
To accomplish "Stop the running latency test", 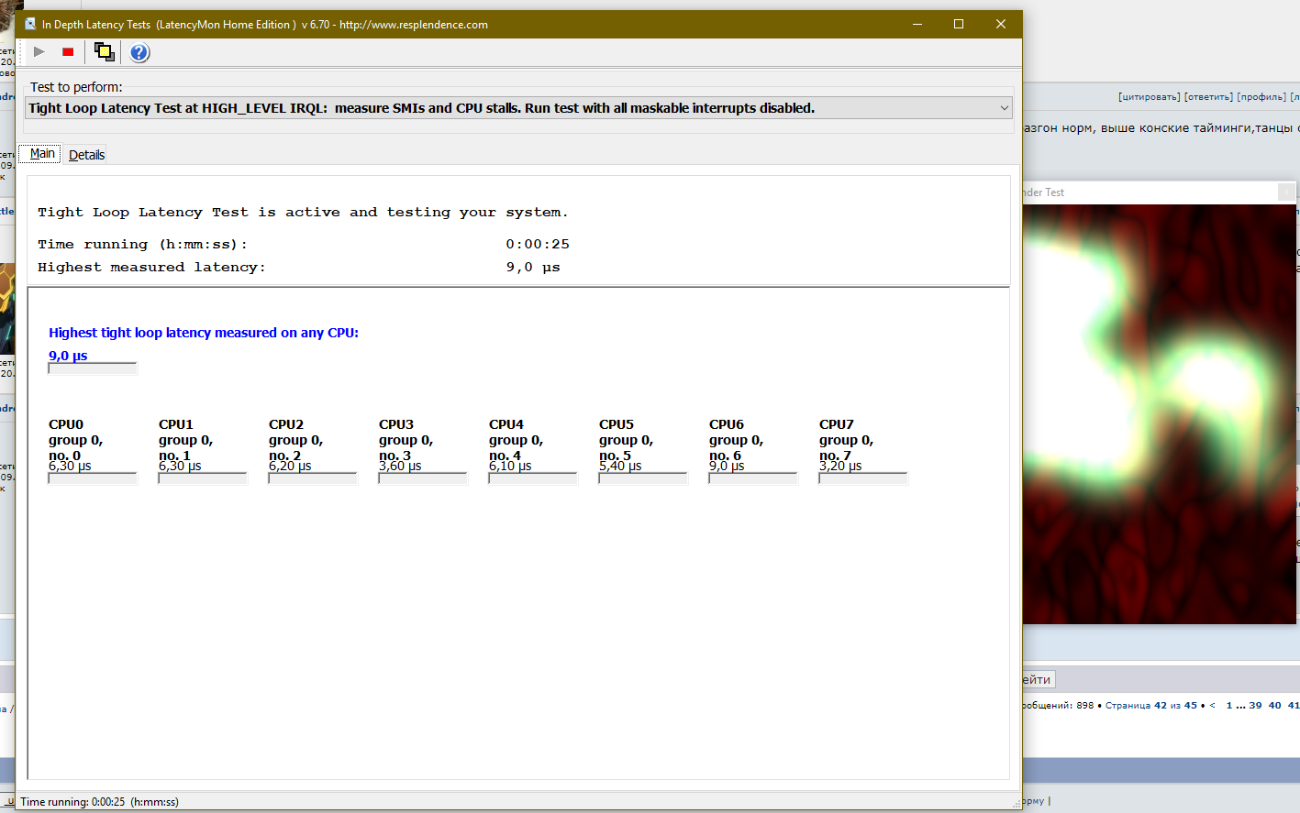I will [68, 52].
